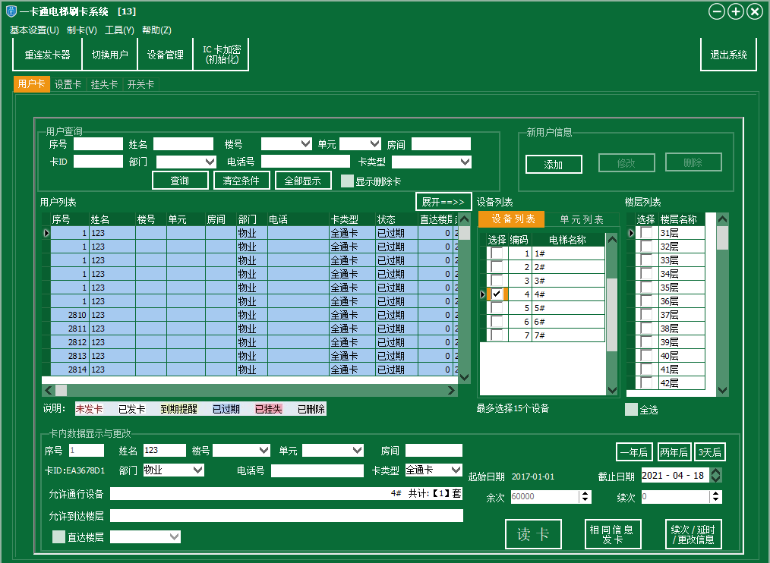Tick the checkbox for elevator 2#
Screen dimensions: 770x563
(497, 266)
